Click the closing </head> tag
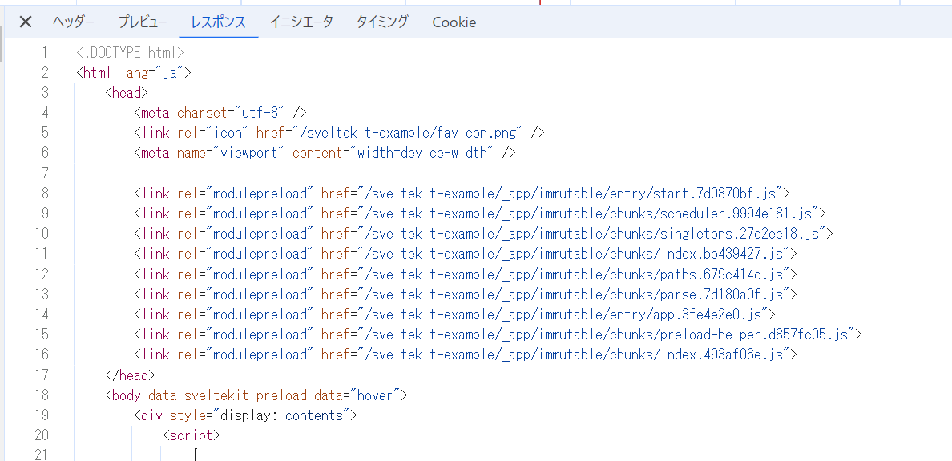 pyautogui.click(x=131, y=375)
